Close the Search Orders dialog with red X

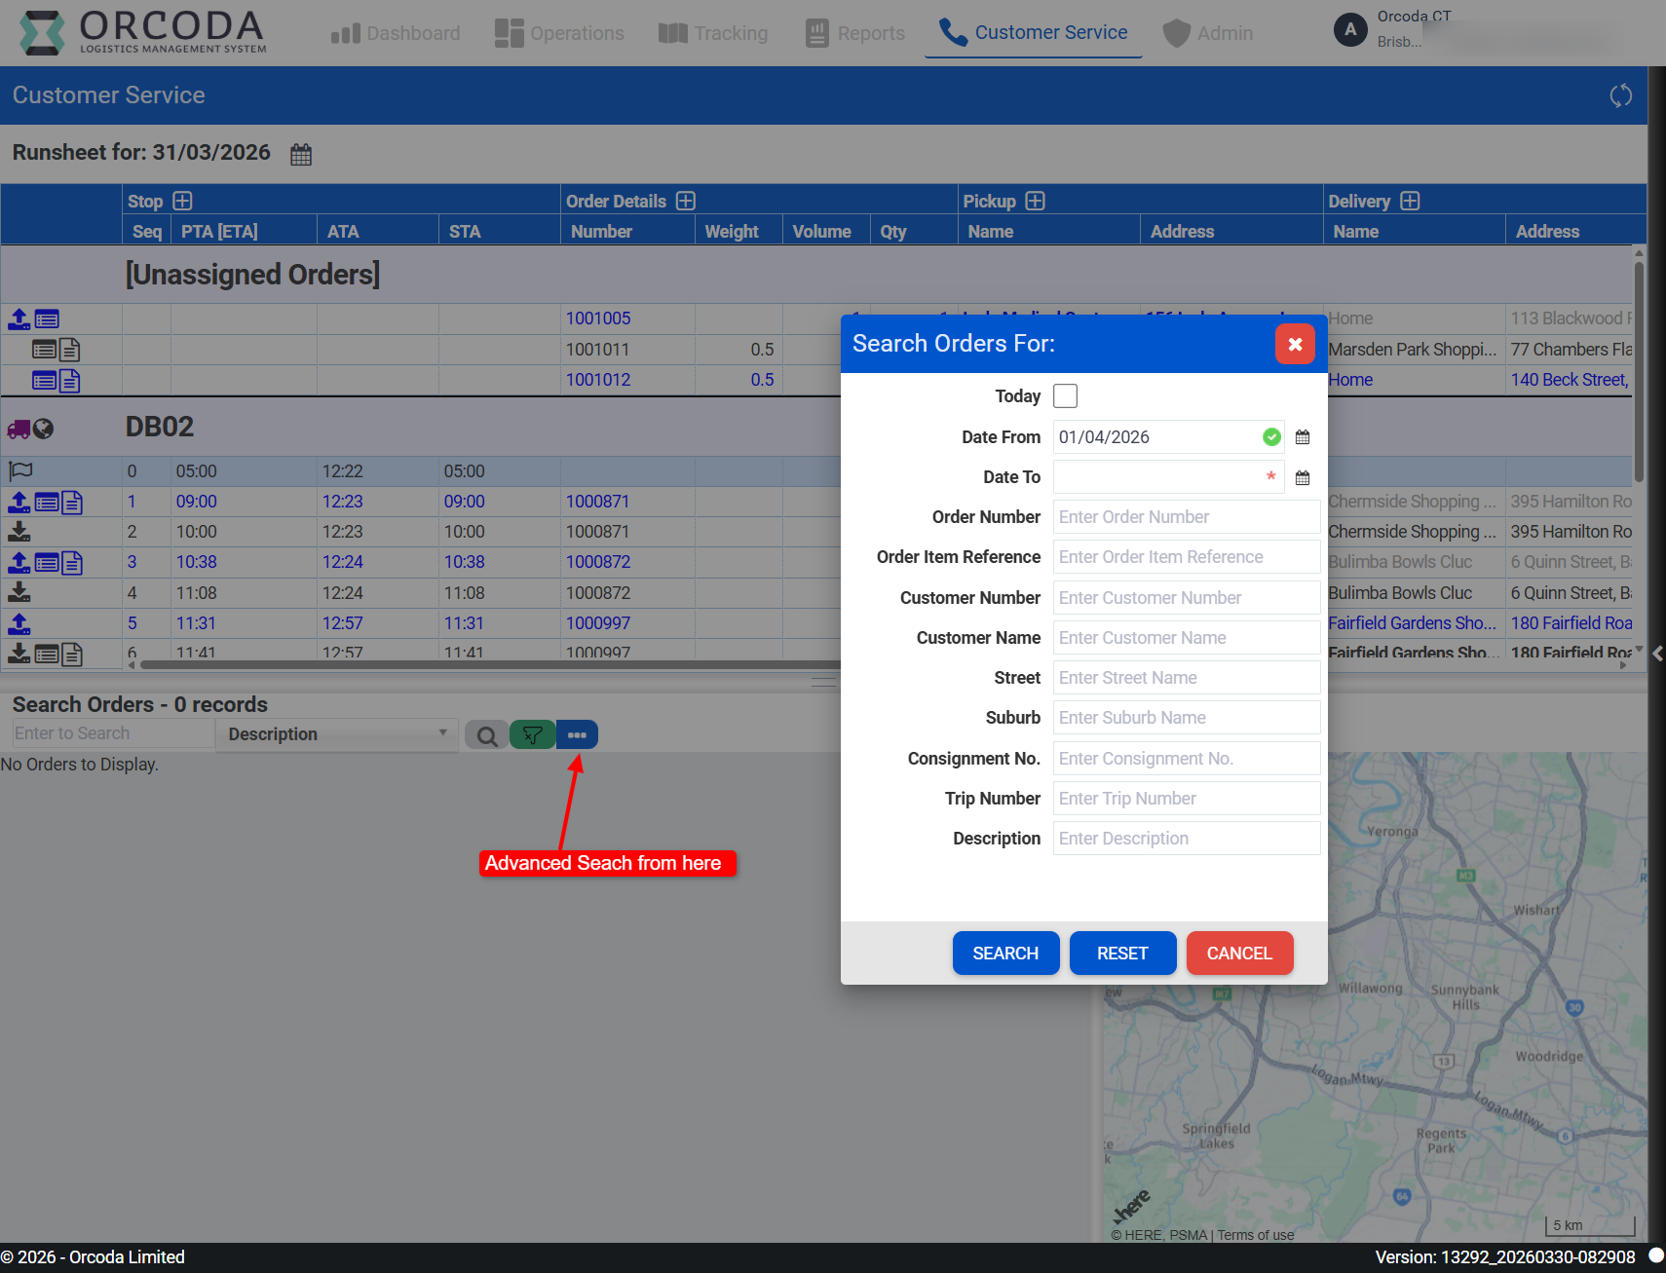coord(1295,344)
